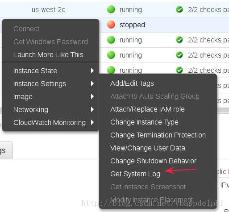Screen dimensions: 229x212
Task: Click the green running icon in us-west-2c row
Action: [111, 9]
